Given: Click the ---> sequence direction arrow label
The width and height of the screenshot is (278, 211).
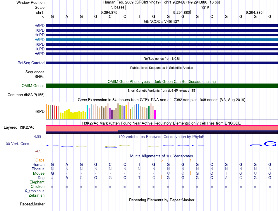Looking at the screenshot, I should [x=41, y=17].
